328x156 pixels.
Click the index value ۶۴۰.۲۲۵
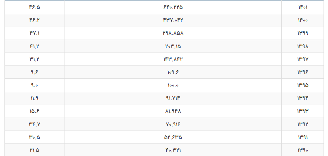click(173, 7)
